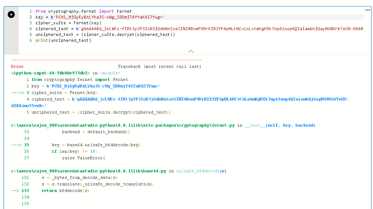
Task: Click line number 2 in the code cell
Action: [30, 17]
